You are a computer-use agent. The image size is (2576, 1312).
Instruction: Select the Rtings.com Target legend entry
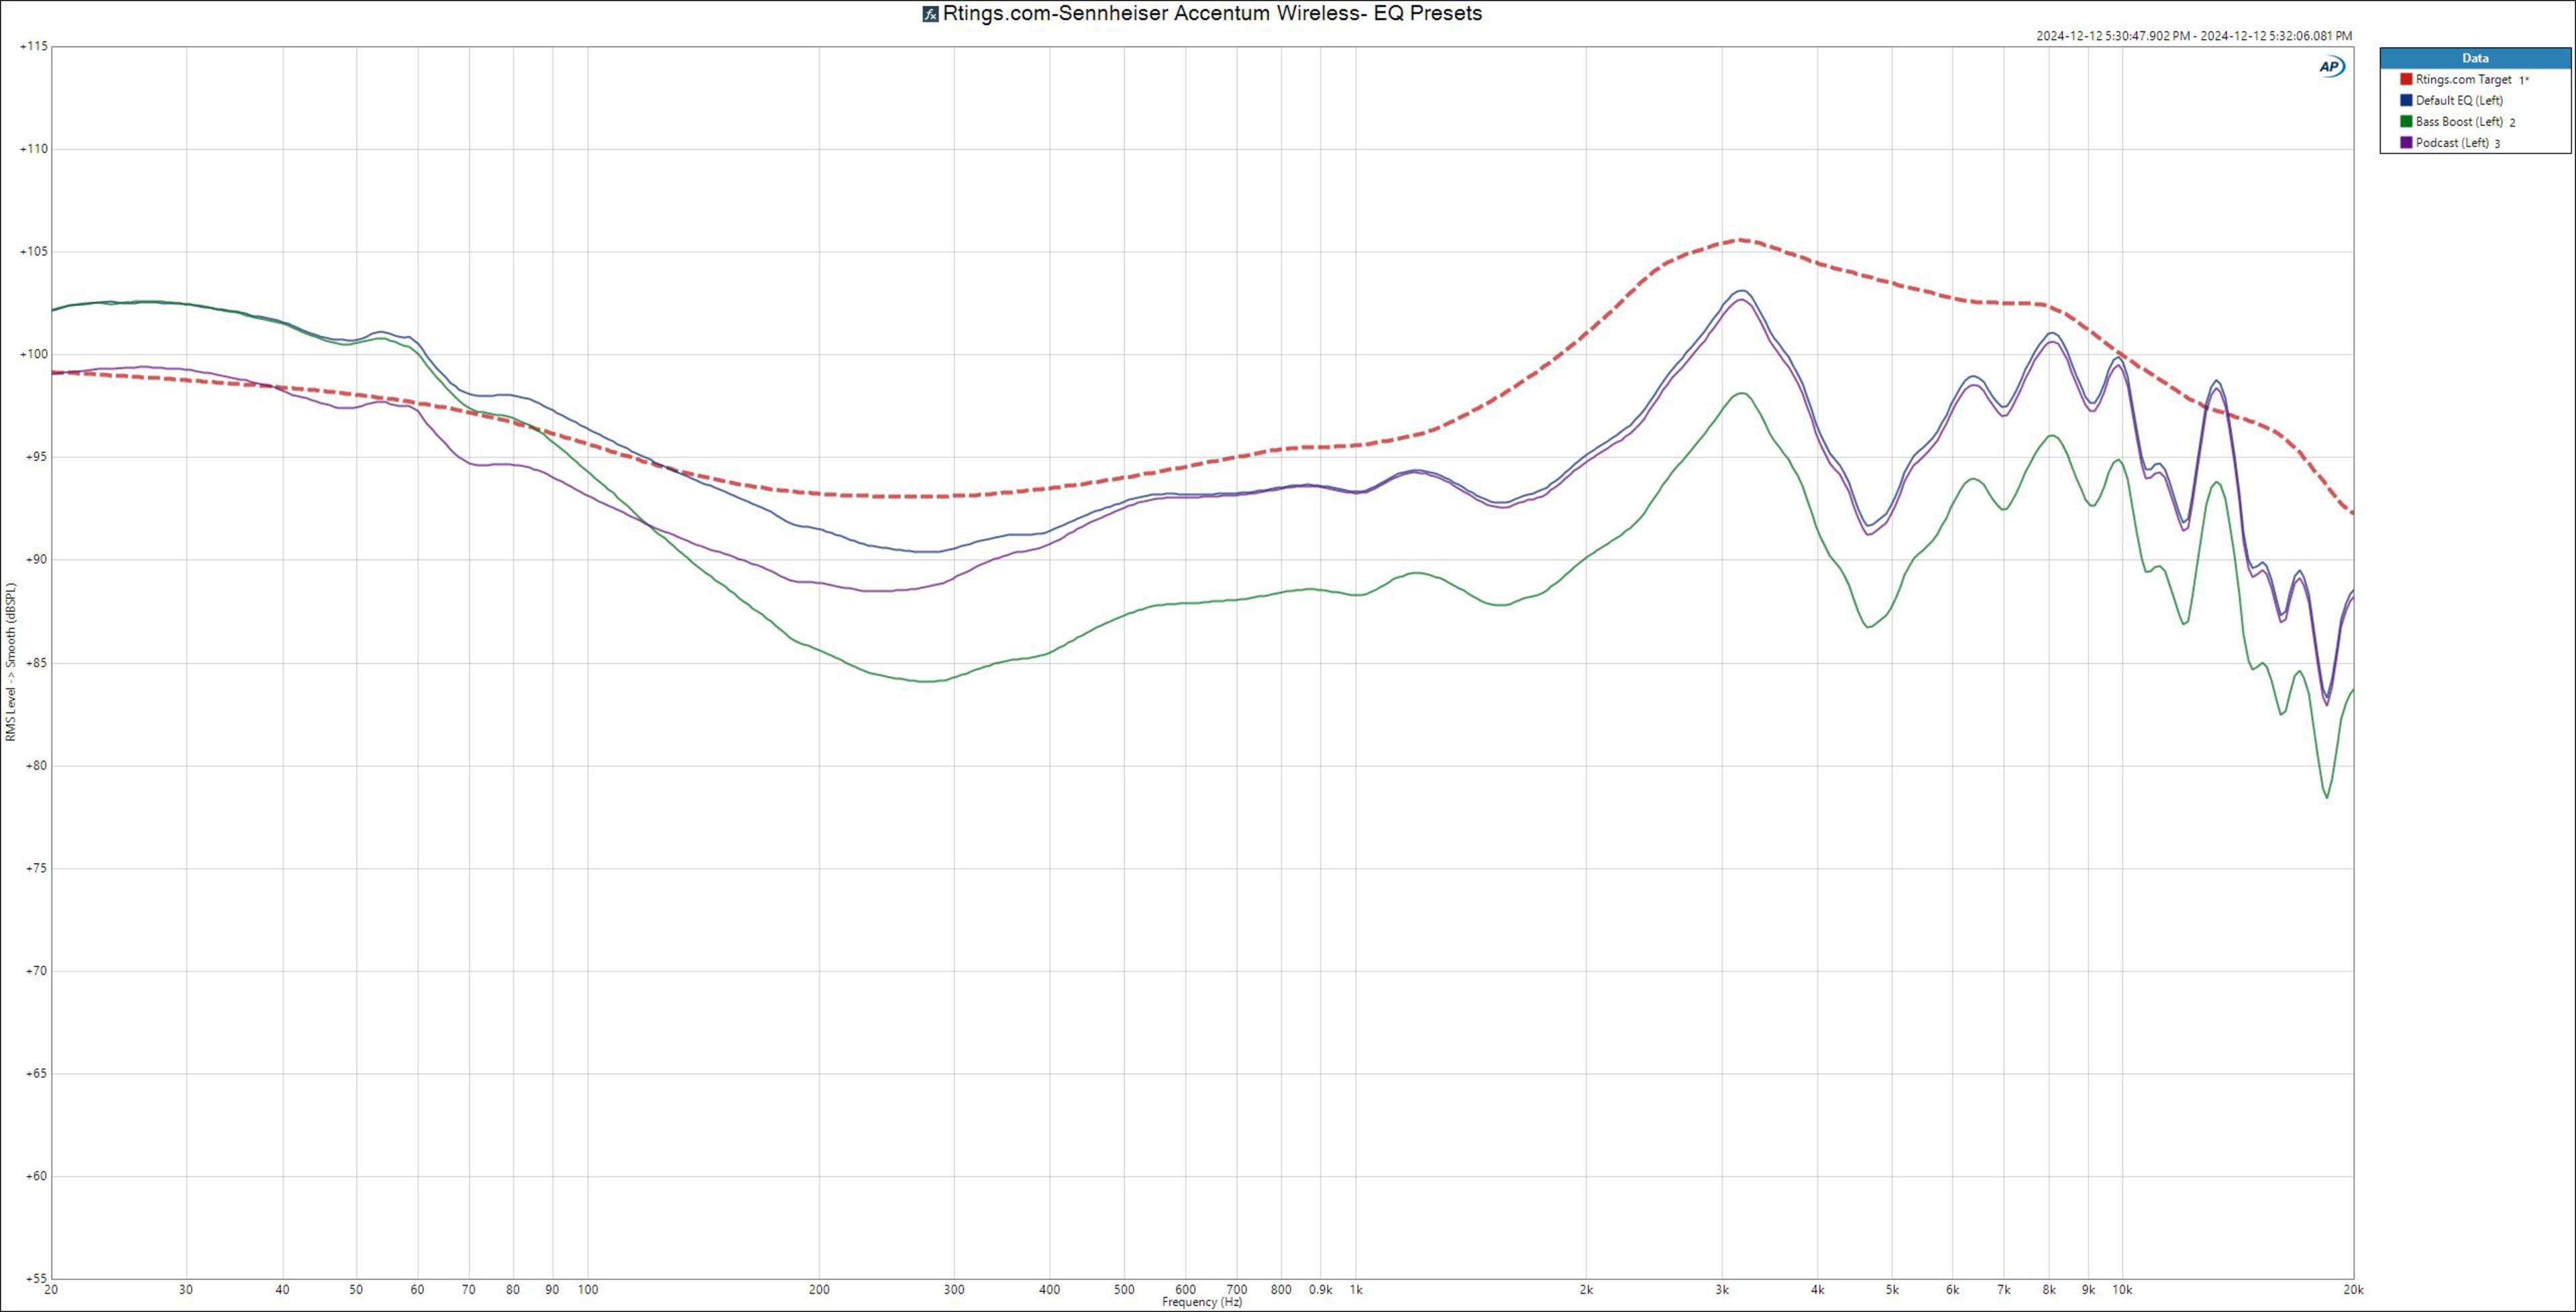2463,79
